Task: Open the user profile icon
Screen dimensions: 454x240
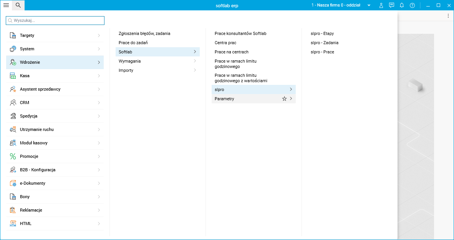Action: [381, 5]
